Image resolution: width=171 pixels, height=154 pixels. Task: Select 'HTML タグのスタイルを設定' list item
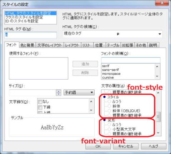pyautogui.click(x=30, y=13)
